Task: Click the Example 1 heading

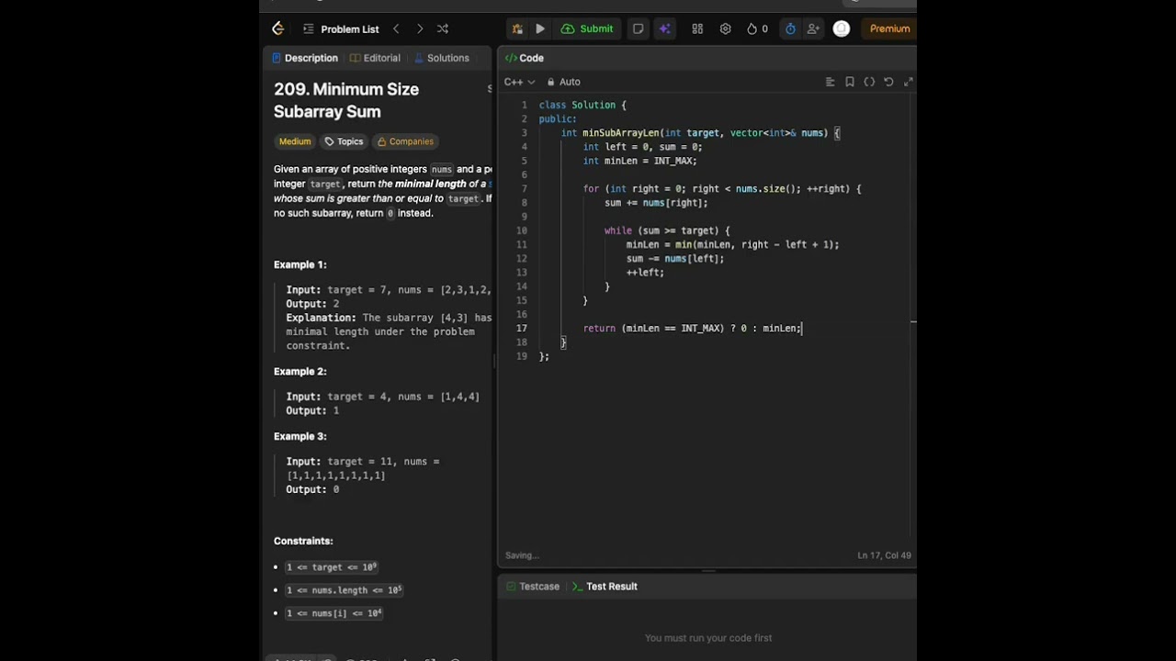Action: [300, 264]
